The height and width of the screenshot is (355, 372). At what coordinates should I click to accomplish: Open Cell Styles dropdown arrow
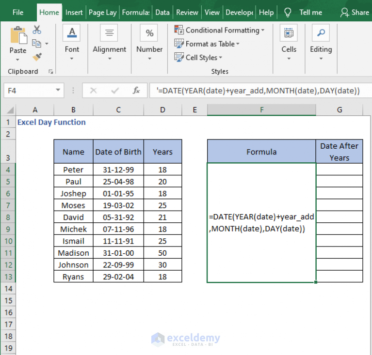pos(220,57)
